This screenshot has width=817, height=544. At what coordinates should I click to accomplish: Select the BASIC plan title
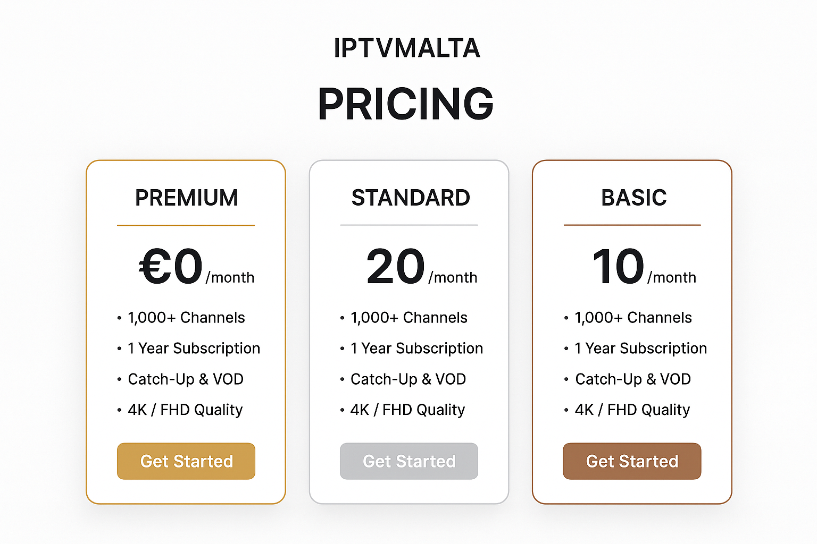coord(633,198)
